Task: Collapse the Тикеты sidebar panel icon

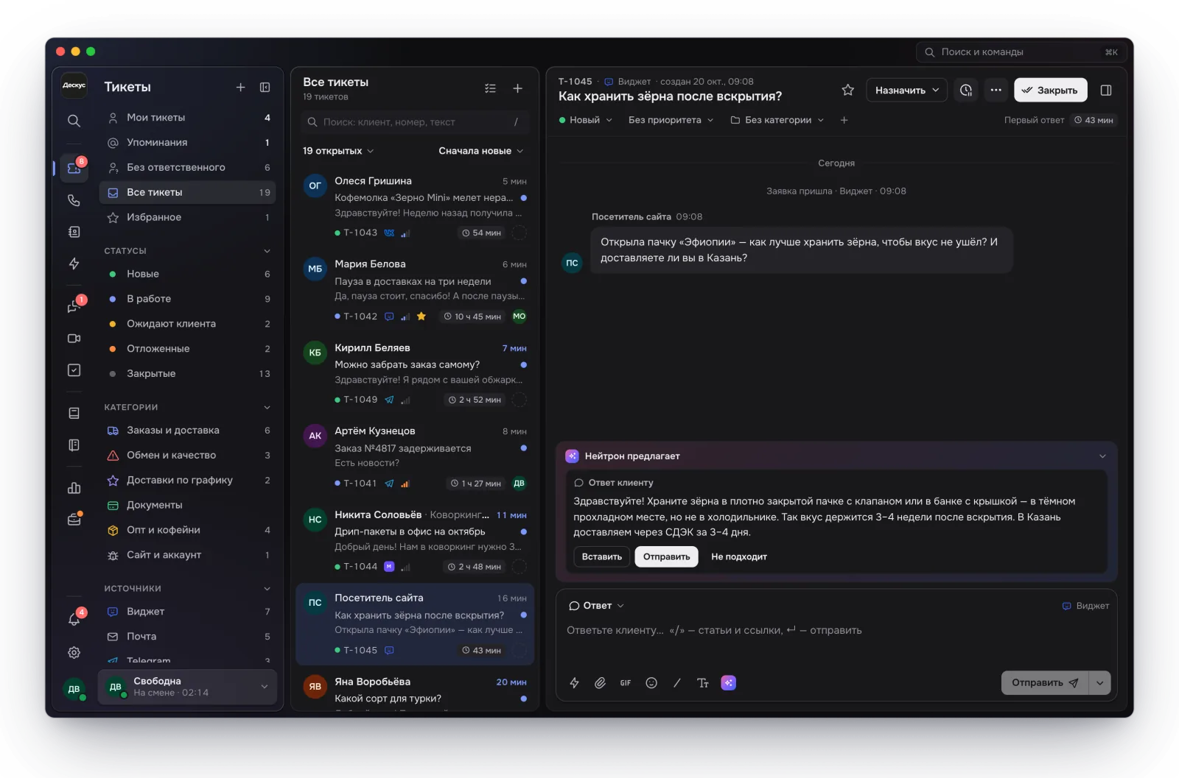Action: click(x=265, y=87)
